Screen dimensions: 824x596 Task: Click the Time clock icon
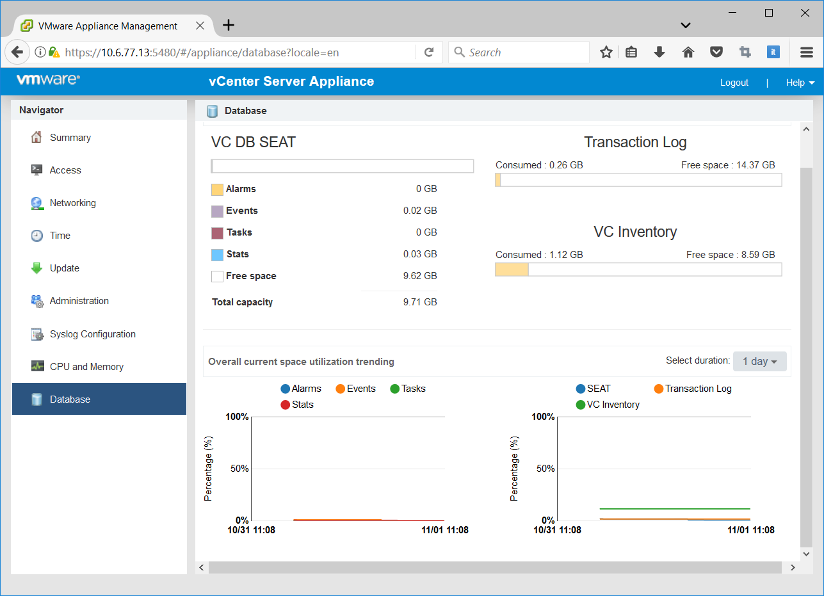click(x=37, y=236)
